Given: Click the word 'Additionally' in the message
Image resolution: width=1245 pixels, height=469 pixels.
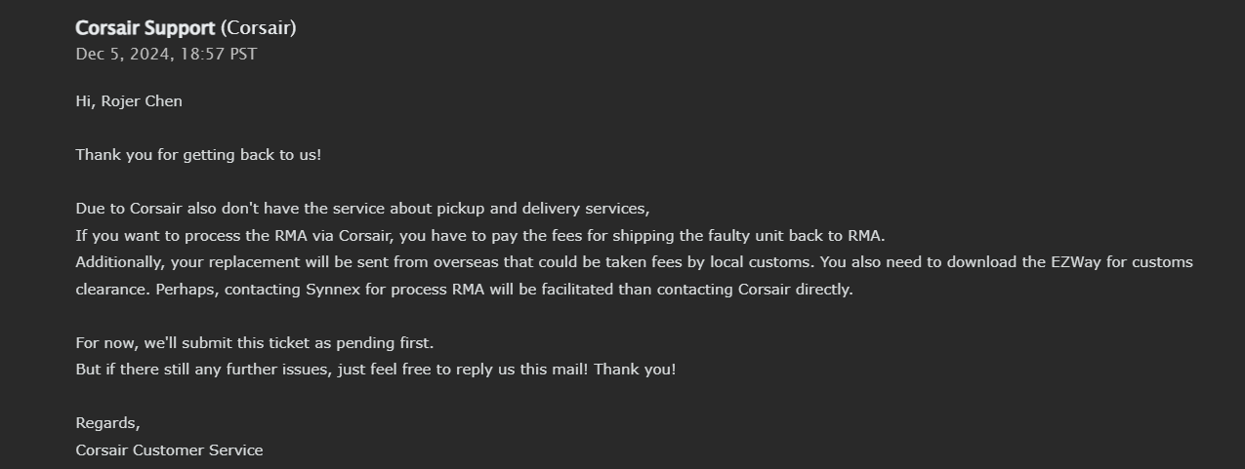Looking at the screenshot, I should click(x=120, y=262).
